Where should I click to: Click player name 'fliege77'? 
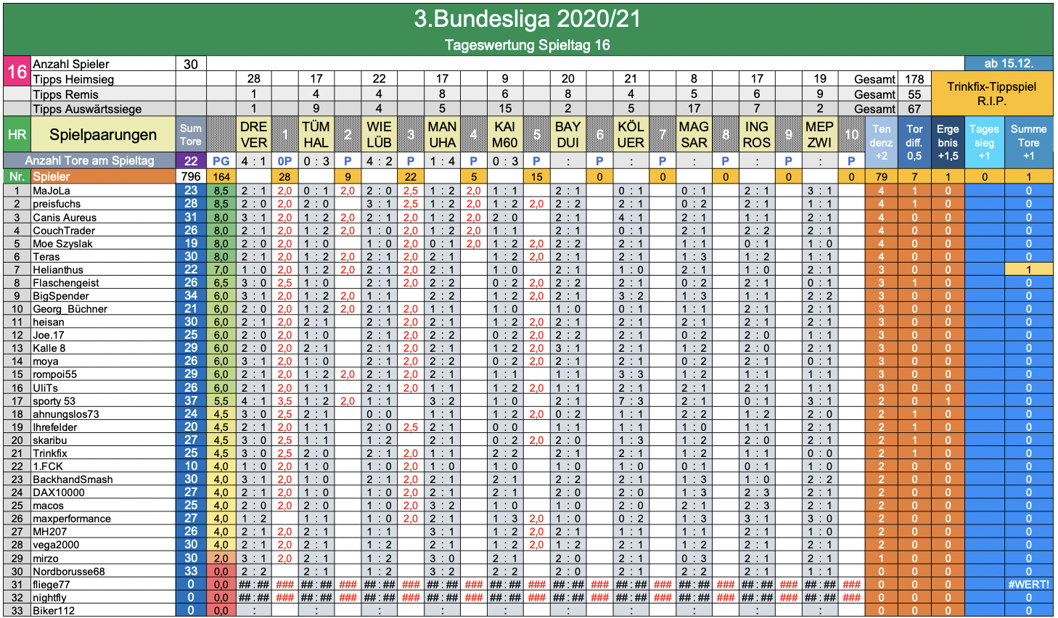click(x=52, y=584)
